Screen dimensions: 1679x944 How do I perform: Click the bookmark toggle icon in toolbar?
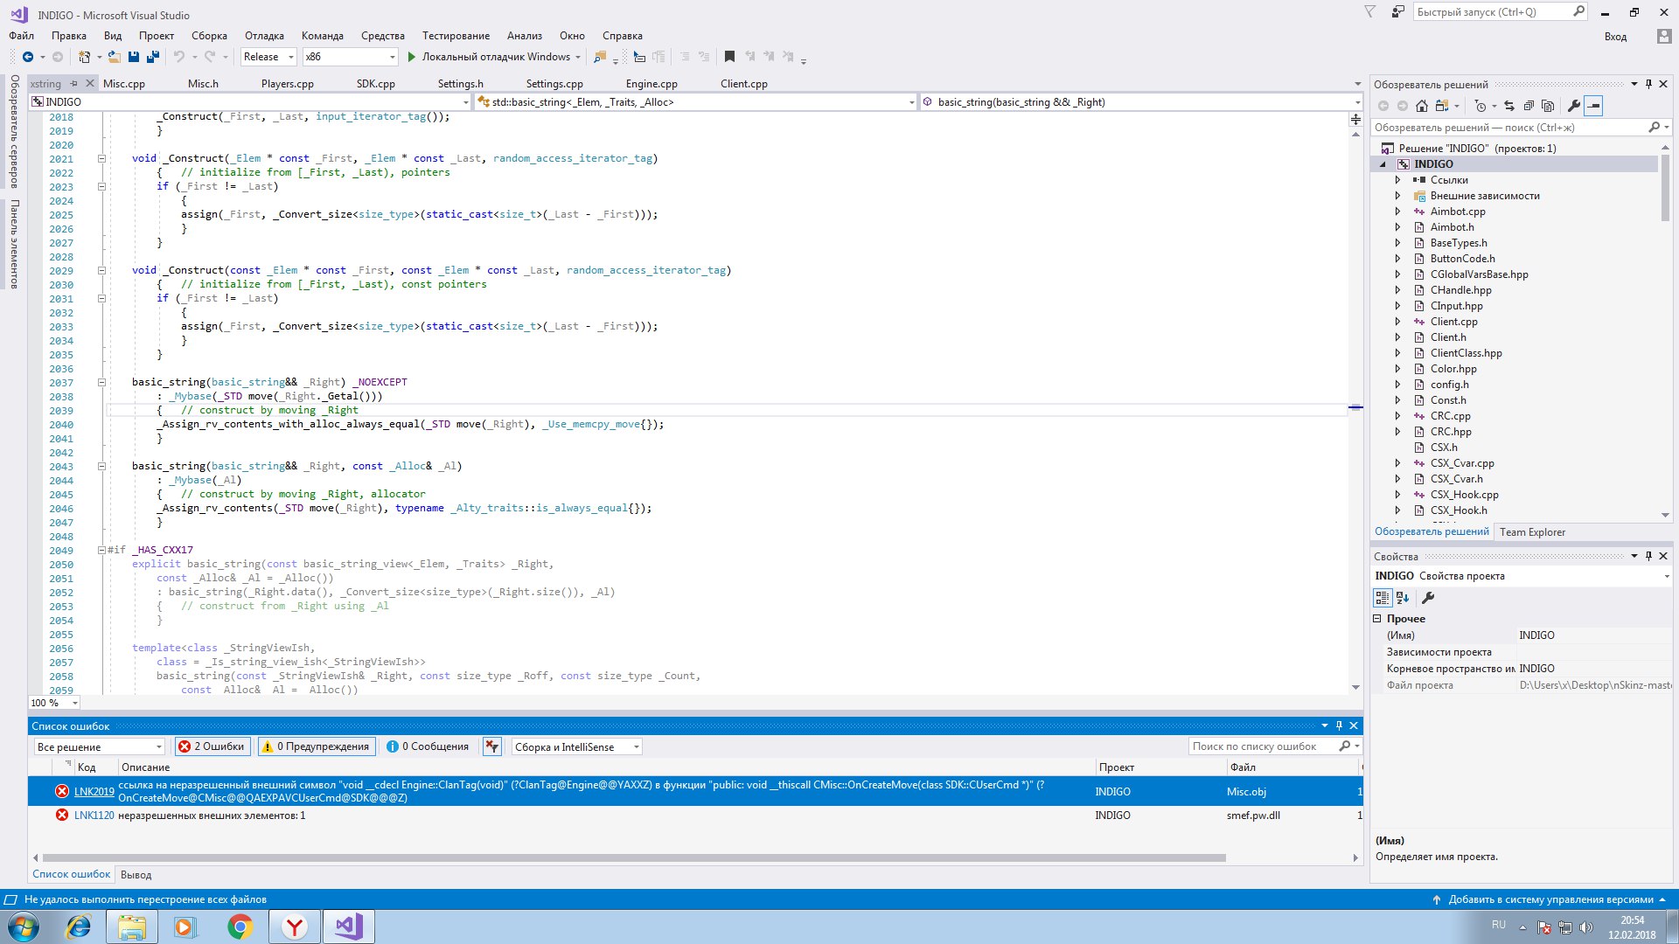click(x=729, y=57)
